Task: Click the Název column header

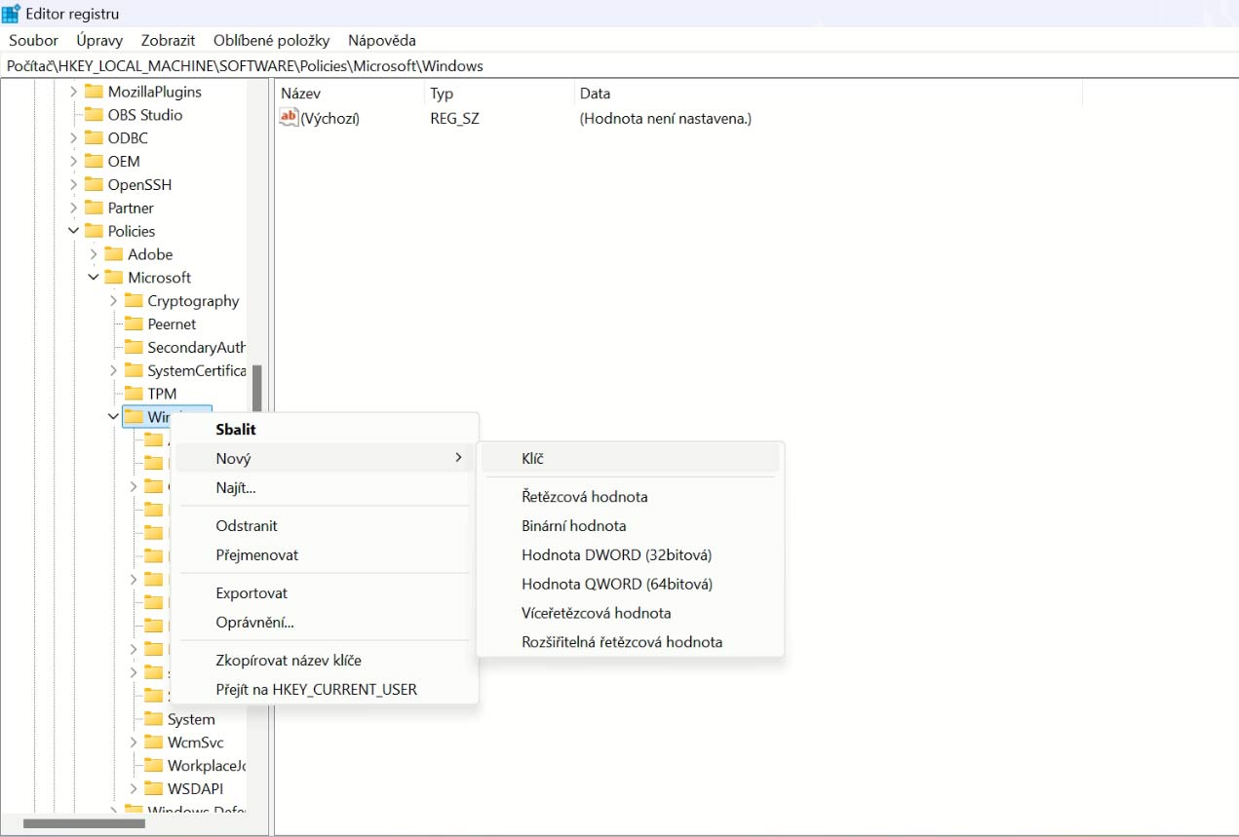Action: coord(301,94)
